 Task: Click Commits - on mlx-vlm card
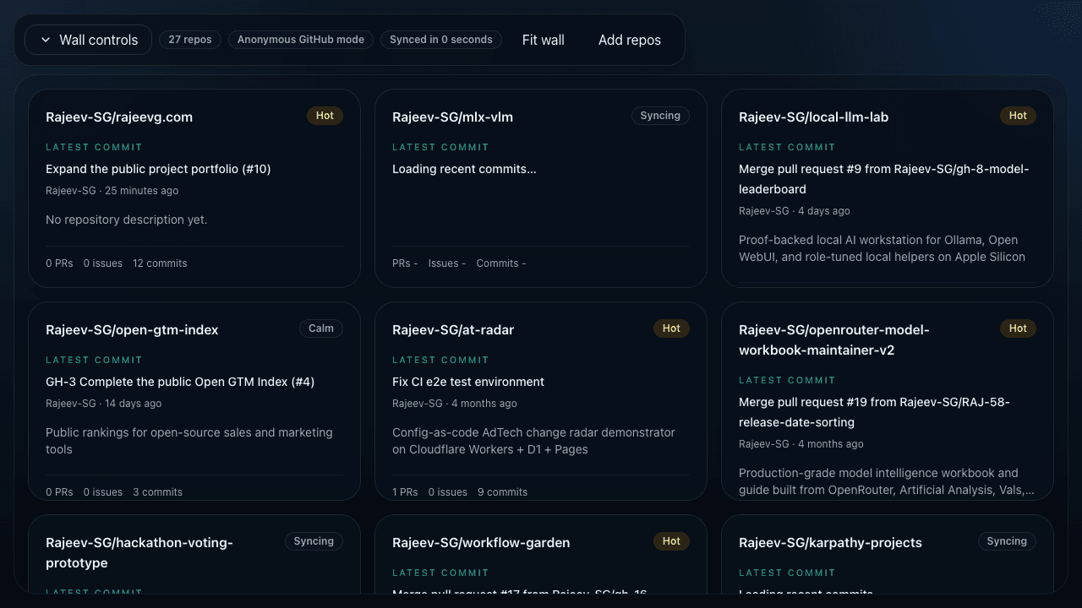[501, 263]
